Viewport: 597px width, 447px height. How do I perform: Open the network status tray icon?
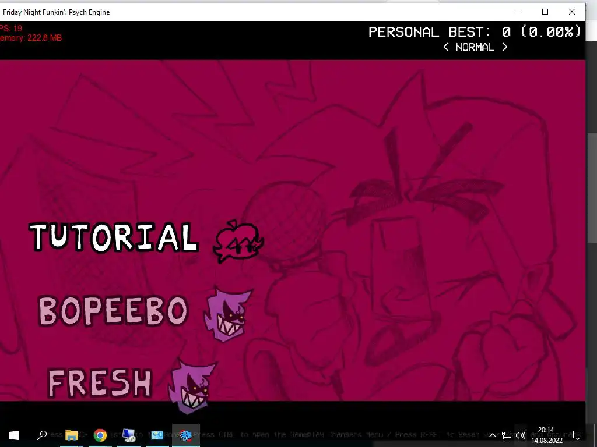[507, 435]
